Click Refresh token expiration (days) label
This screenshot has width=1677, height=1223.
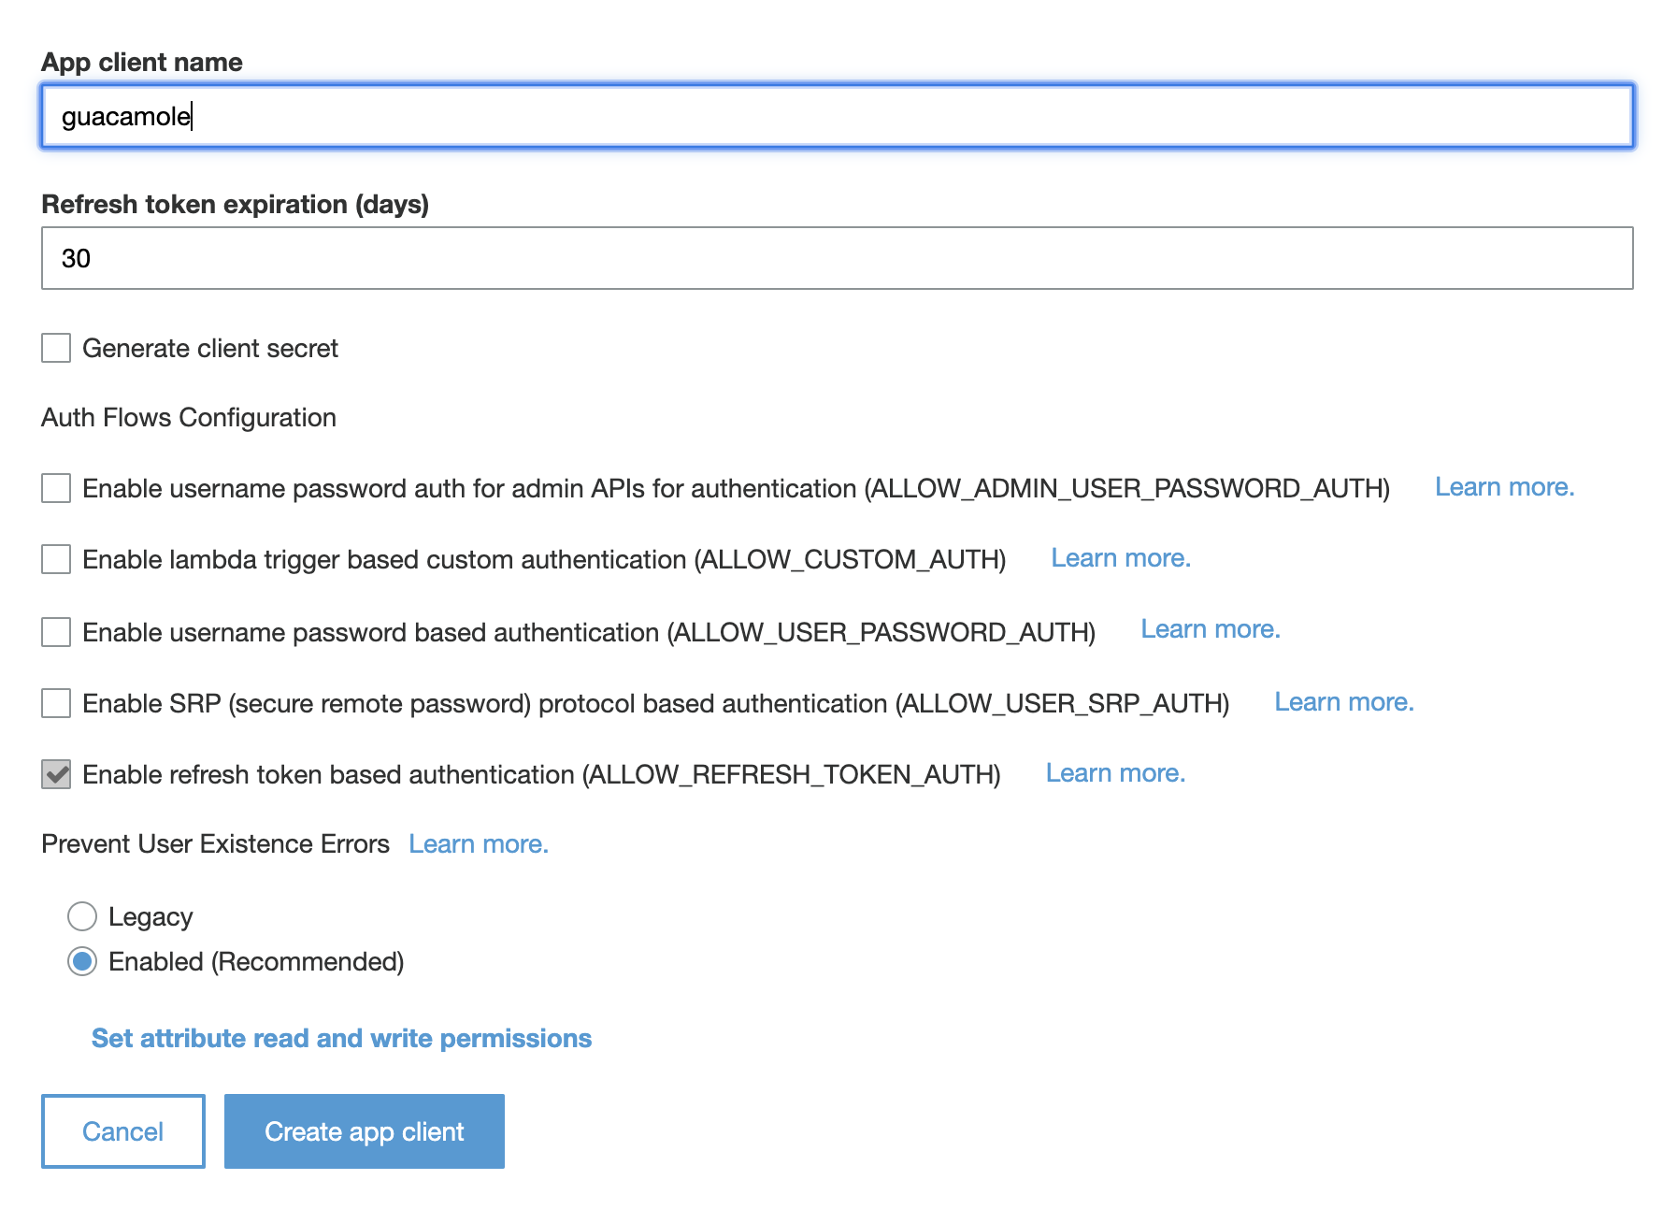[236, 205]
